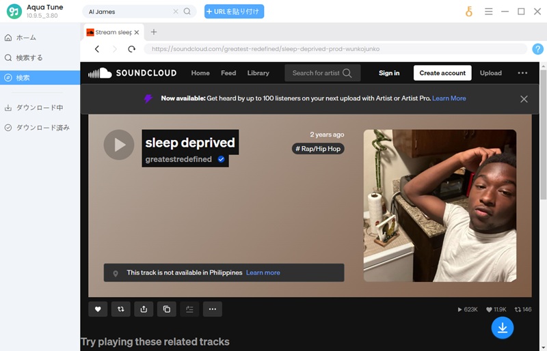This screenshot has height=351, width=547.
Task: Copy link with the copy icon
Action: 167,309
